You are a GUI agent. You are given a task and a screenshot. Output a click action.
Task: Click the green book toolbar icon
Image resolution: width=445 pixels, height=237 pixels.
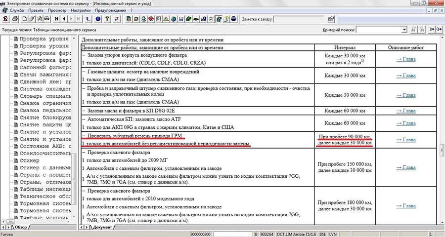pyautogui.click(x=188, y=19)
